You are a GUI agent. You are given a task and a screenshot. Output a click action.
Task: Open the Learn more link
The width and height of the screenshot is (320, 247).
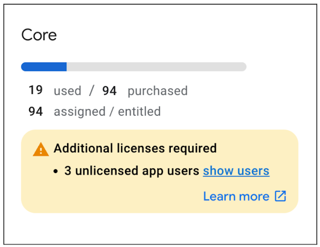[236, 196]
